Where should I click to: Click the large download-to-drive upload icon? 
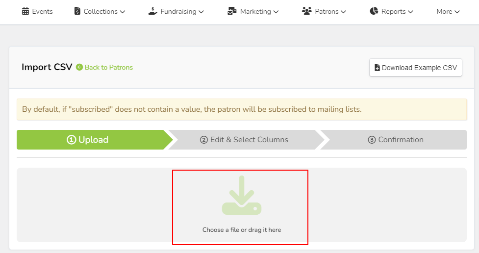(242, 195)
